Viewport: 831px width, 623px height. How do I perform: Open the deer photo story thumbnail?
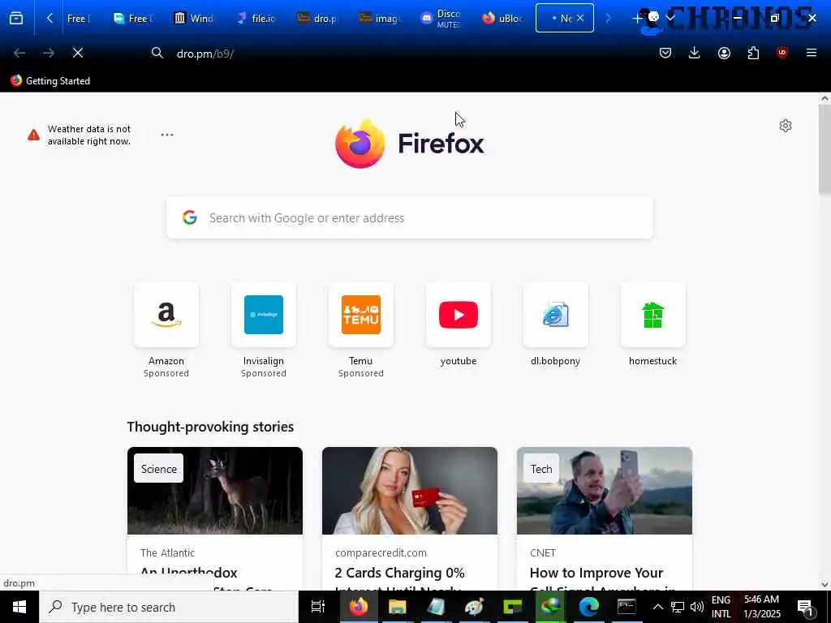click(x=214, y=491)
